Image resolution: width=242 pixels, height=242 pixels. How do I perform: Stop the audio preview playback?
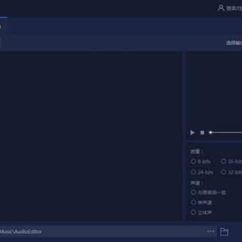pyautogui.click(x=202, y=132)
